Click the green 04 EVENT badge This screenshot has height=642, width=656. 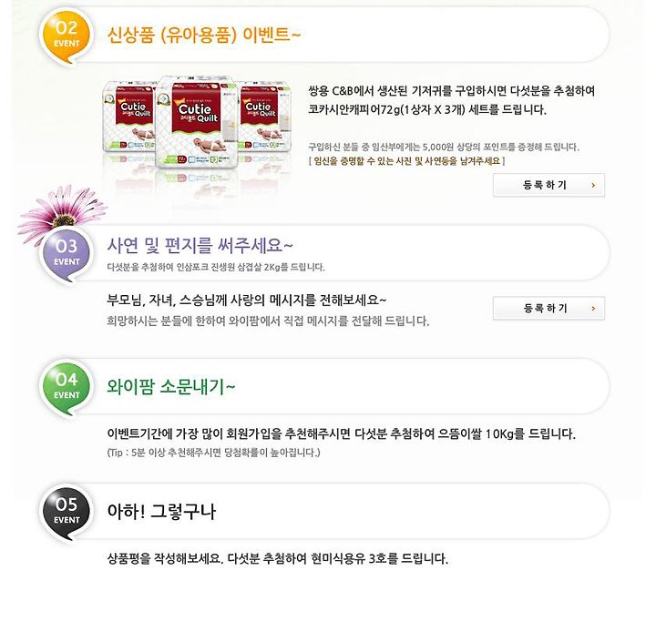tap(67, 388)
